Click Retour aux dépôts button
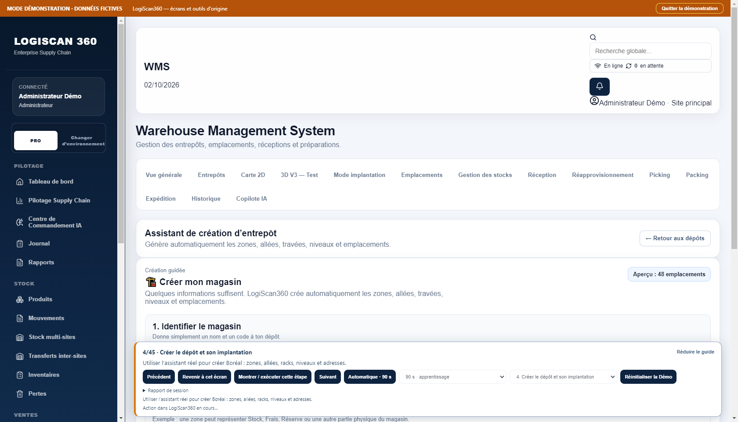 [675, 238]
